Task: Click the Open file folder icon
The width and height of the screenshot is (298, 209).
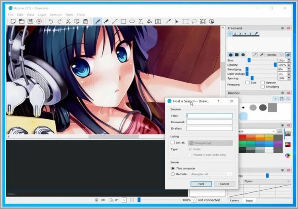Action: coord(22,21)
